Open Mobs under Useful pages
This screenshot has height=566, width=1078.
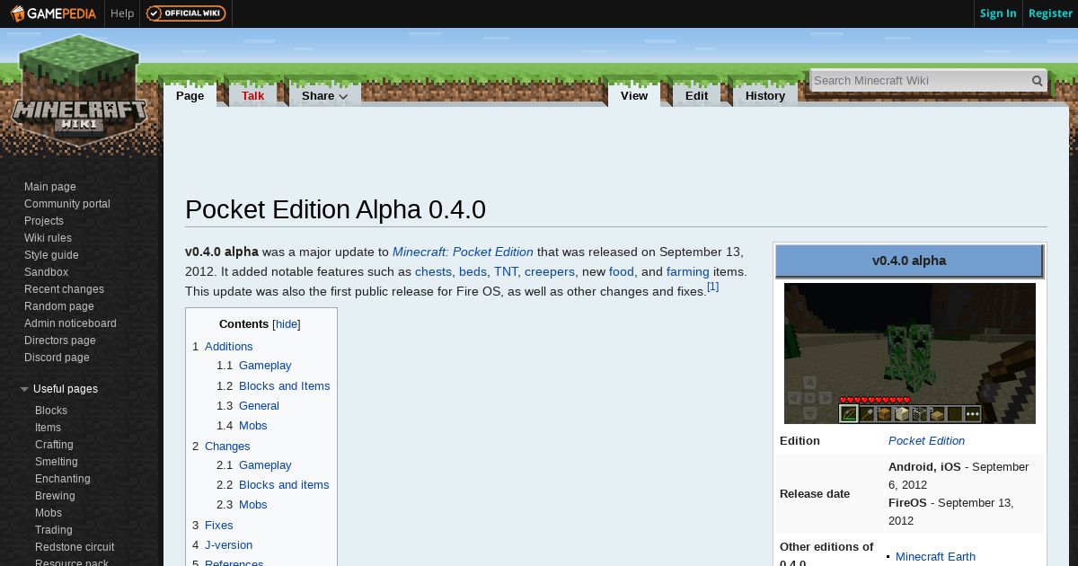point(49,513)
